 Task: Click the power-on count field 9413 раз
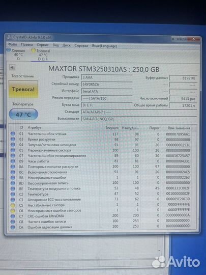(183, 99)
